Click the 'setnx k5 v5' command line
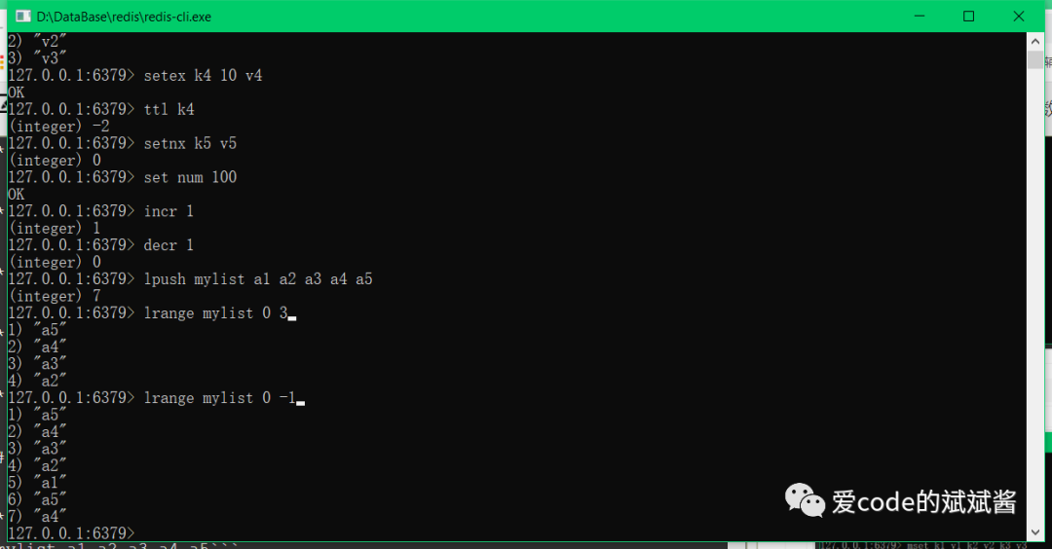 pos(122,143)
